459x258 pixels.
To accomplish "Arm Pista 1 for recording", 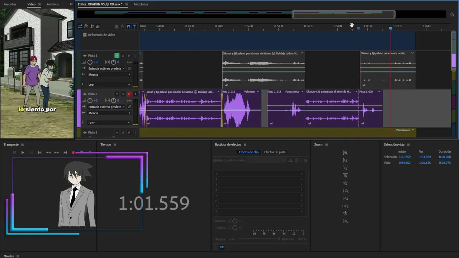I will pos(129,56).
